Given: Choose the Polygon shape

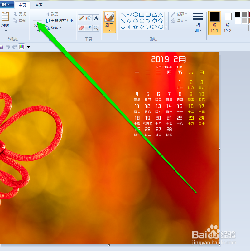Looking at the screenshot, I should point(154,15).
